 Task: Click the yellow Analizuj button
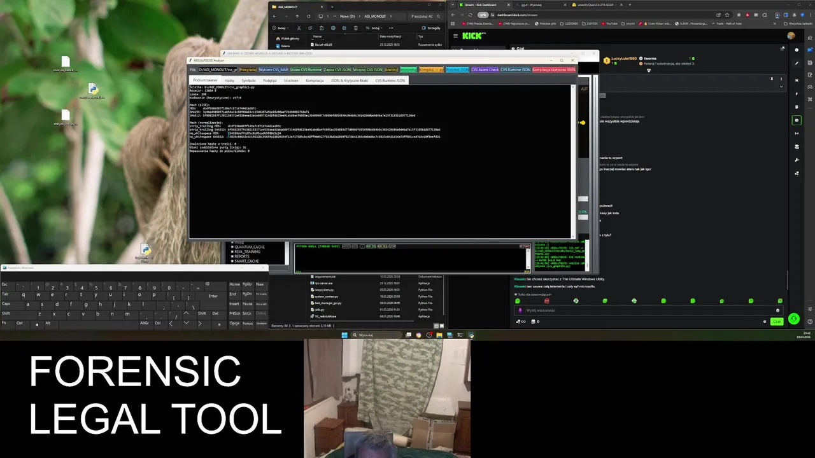392,69
